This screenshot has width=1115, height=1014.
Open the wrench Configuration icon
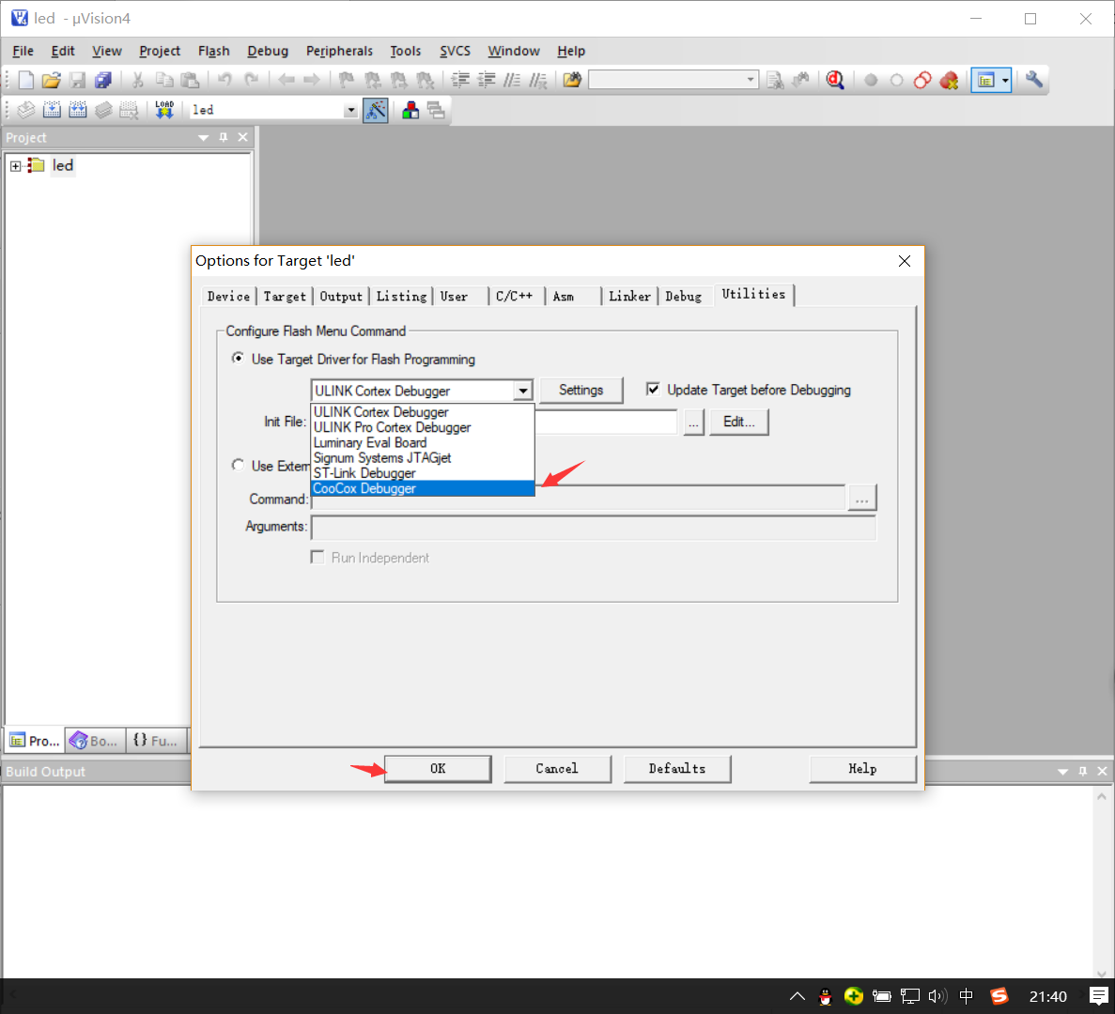coord(1034,80)
